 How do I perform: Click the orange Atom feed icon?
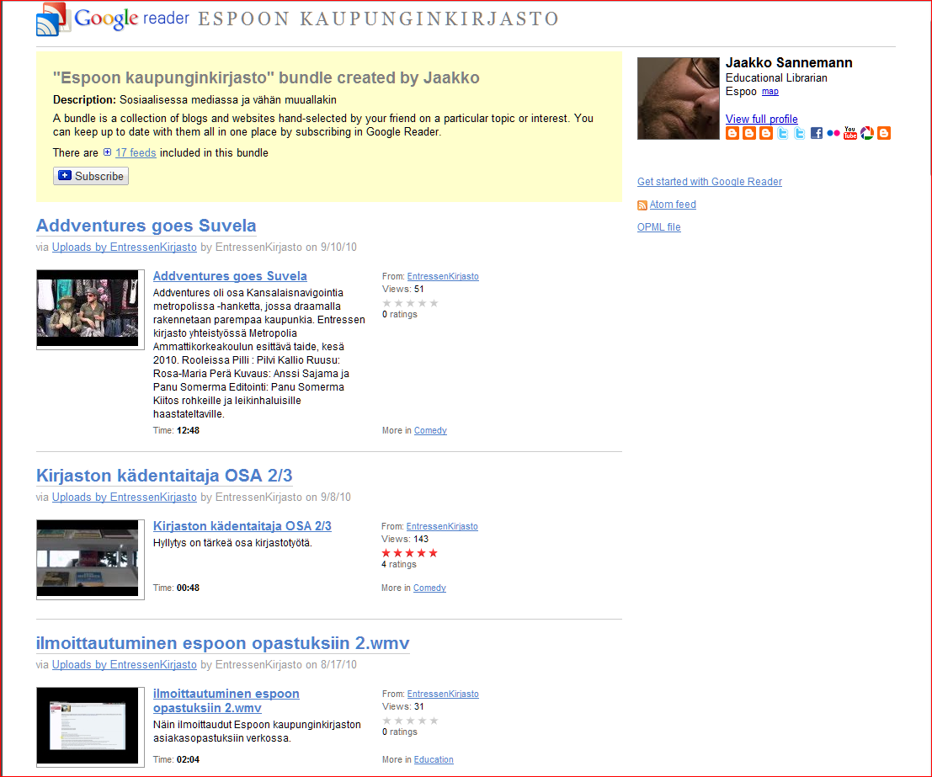[x=642, y=205]
